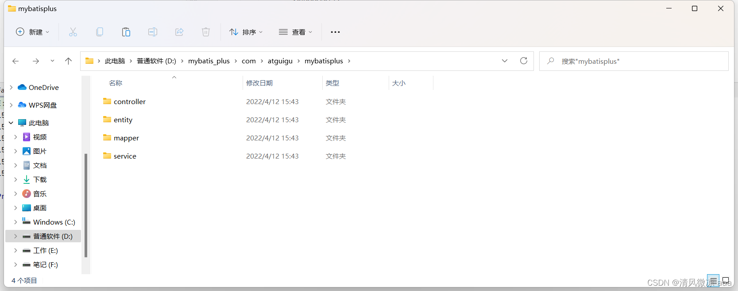Open the 排序 (Sort) dropdown
The width and height of the screenshot is (738, 291).
point(246,32)
